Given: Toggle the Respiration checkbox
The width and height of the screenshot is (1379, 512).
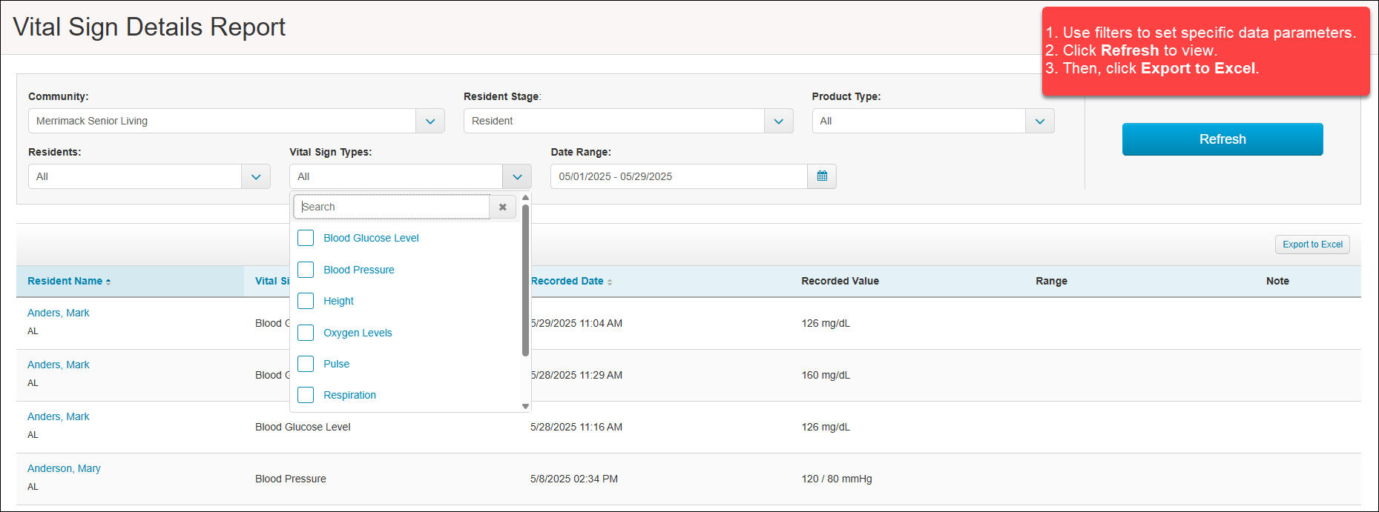Looking at the screenshot, I should (306, 395).
